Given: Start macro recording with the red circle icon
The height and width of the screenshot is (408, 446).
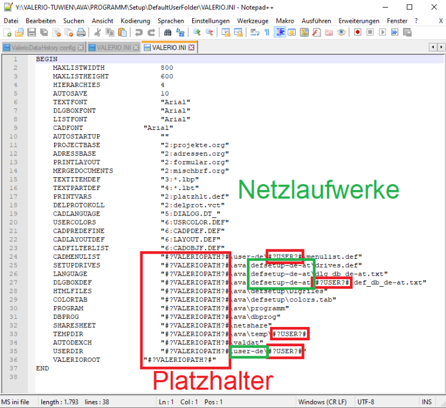Looking at the screenshot, I should 357,33.
